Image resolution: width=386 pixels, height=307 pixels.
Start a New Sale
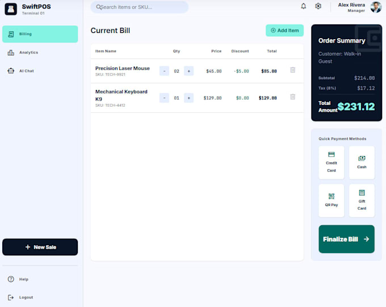point(40,247)
